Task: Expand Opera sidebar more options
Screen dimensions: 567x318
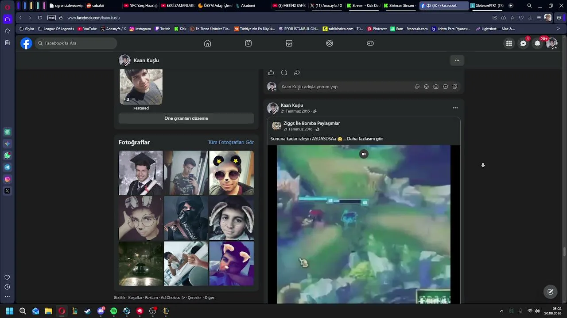Action: pyautogui.click(x=7, y=297)
